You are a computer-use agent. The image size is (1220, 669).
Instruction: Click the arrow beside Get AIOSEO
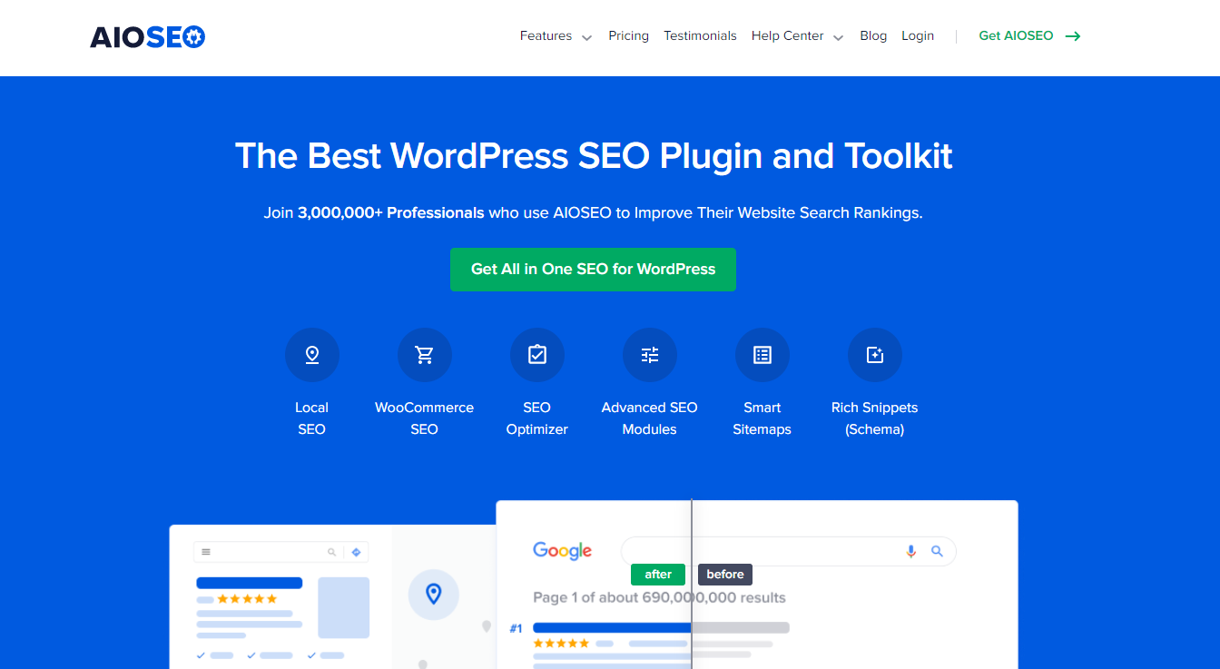(1073, 36)
